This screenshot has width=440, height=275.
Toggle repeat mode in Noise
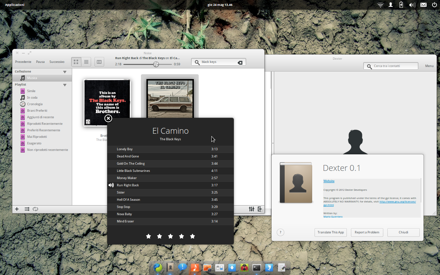click(35, 209)
